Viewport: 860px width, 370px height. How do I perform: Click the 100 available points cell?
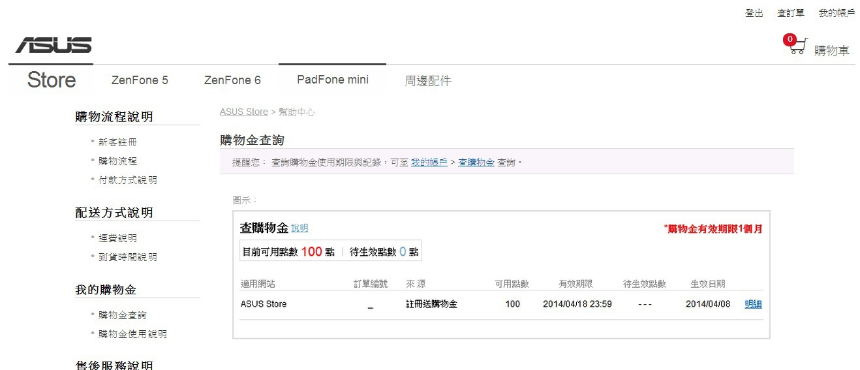(x=513, y=304)
